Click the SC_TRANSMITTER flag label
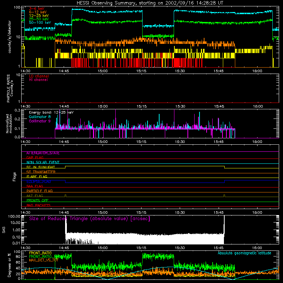The image size is (283, 283). (41, 172)
